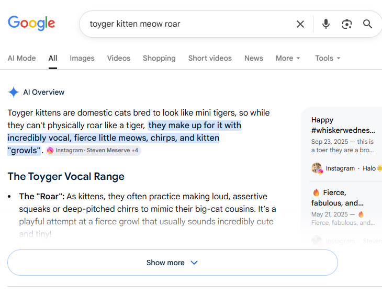Open the Images tab
This screenshot has width=382, height=307.
tap(82, 58)
